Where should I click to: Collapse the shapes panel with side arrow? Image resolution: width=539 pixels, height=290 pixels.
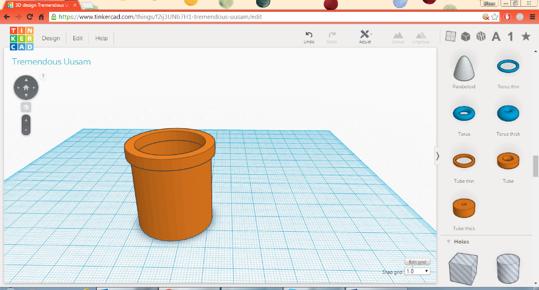tap(437, 156)
